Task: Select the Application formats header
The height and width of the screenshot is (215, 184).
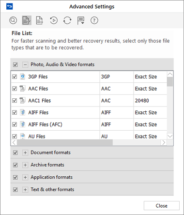Action: click(92, 177)
